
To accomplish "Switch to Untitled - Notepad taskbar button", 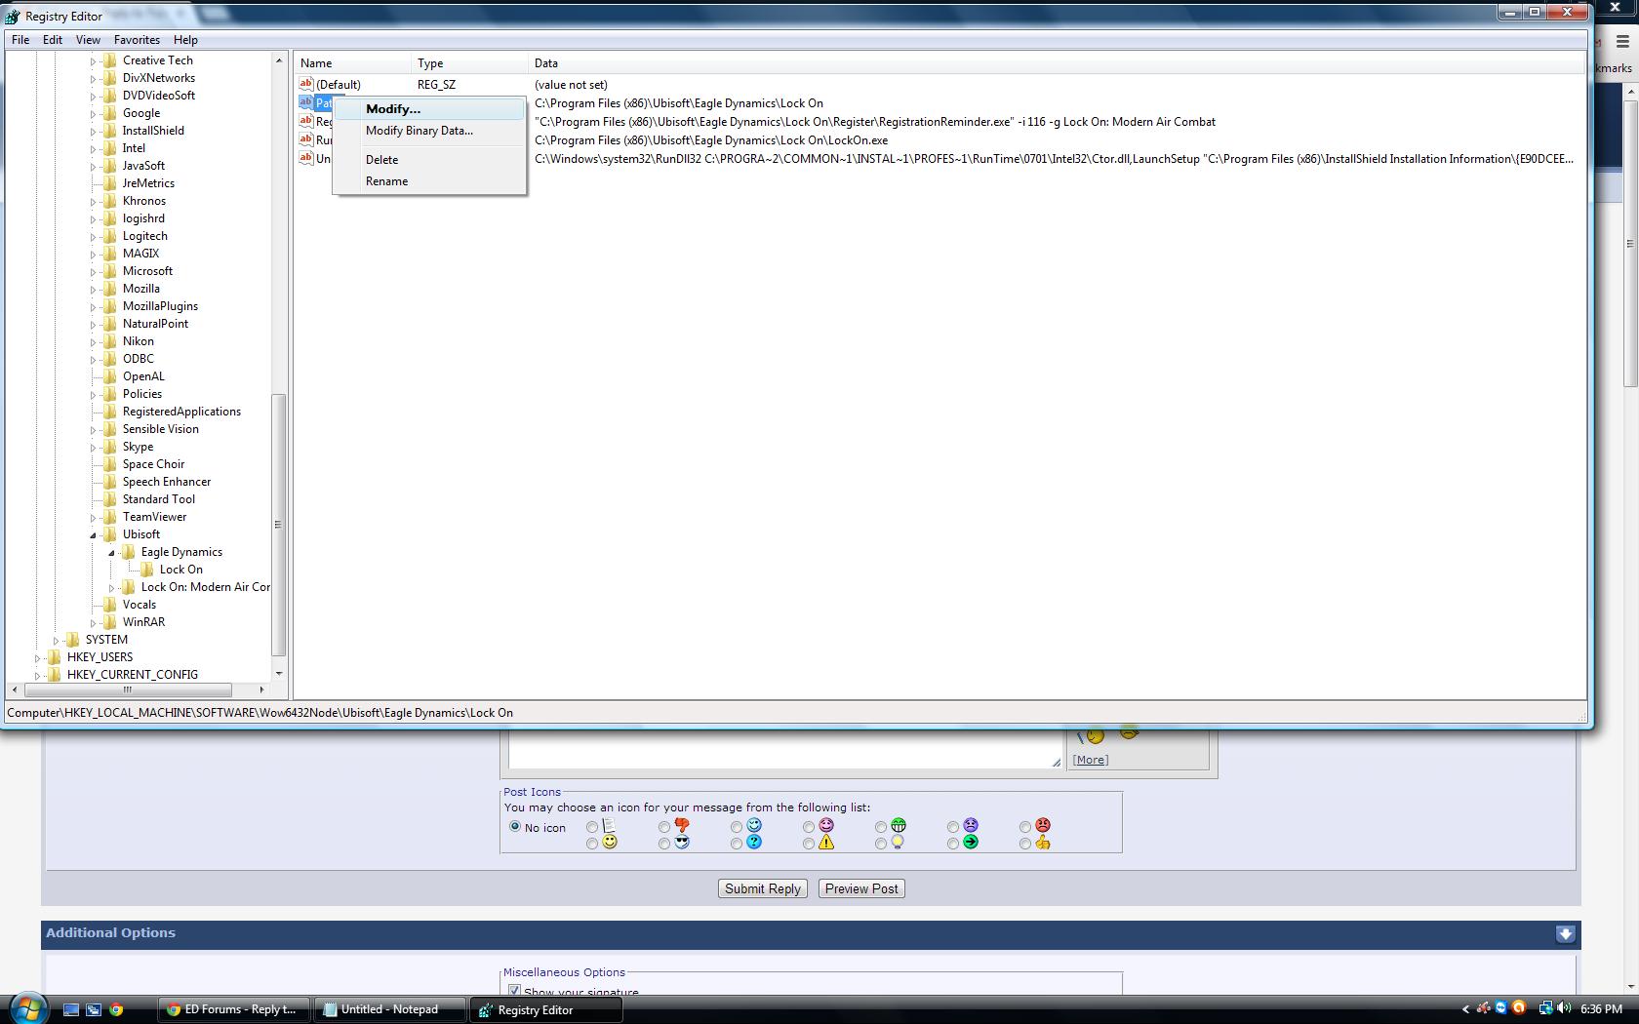I will [390, 1009].
